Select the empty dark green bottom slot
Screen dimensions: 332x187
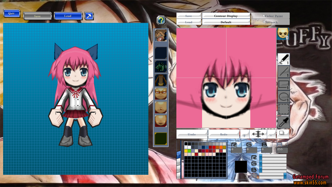[x=161, y=139]
